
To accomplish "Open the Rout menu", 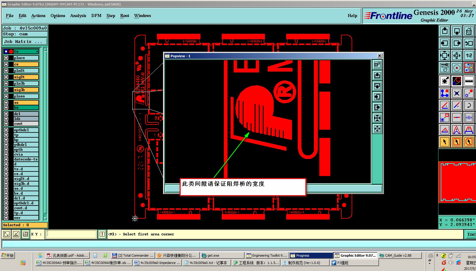I will coord(125,16).
